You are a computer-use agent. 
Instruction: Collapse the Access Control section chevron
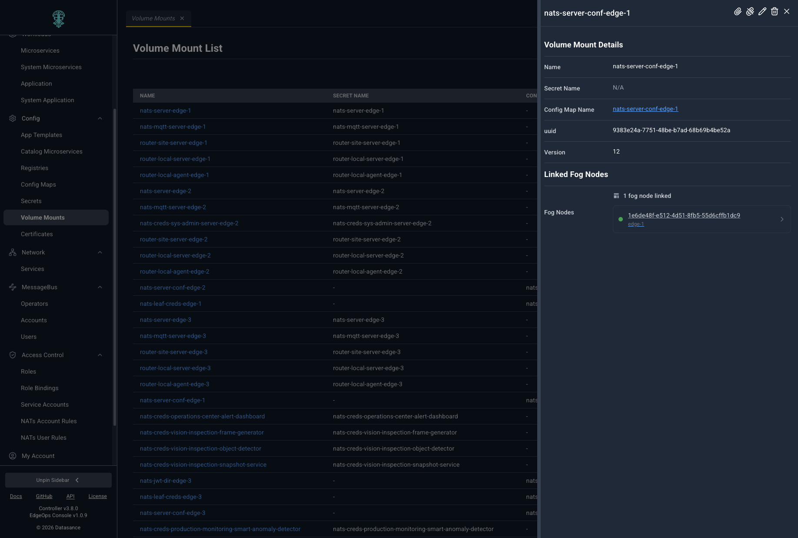100,355
